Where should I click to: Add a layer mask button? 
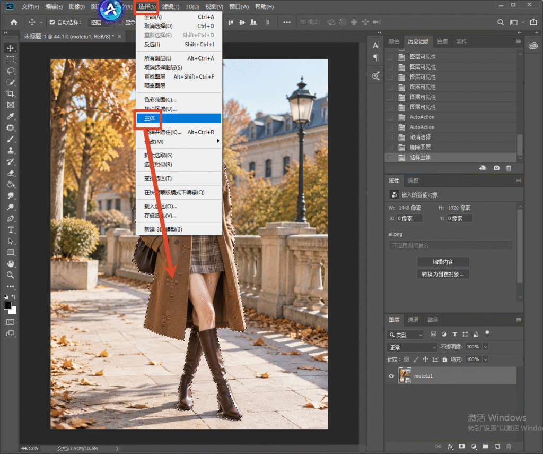click(x=462, y=447)
